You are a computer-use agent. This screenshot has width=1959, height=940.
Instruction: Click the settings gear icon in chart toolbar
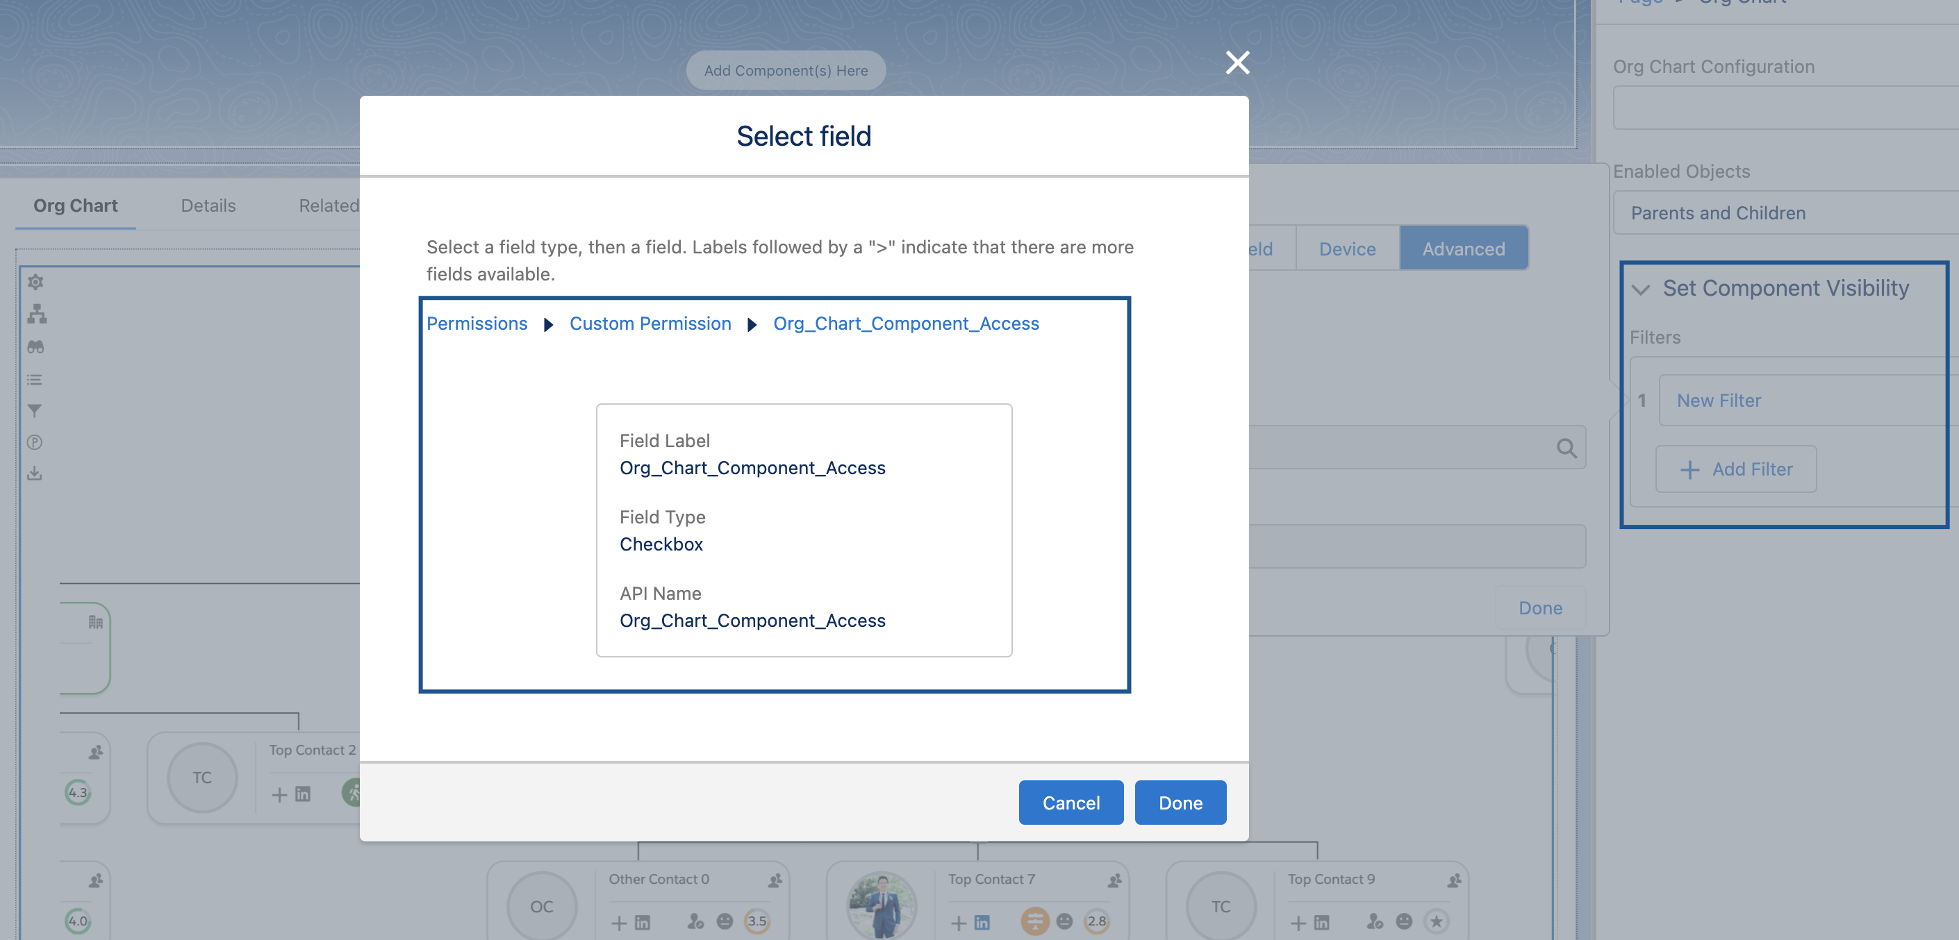tap(35, 282)
